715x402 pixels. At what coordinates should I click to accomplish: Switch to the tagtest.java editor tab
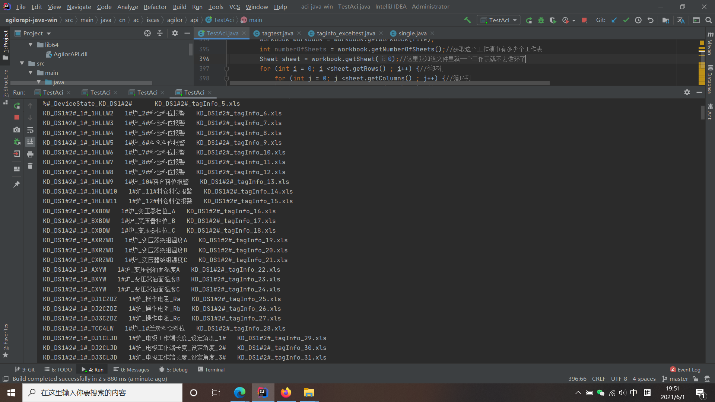tap(277, 33)
